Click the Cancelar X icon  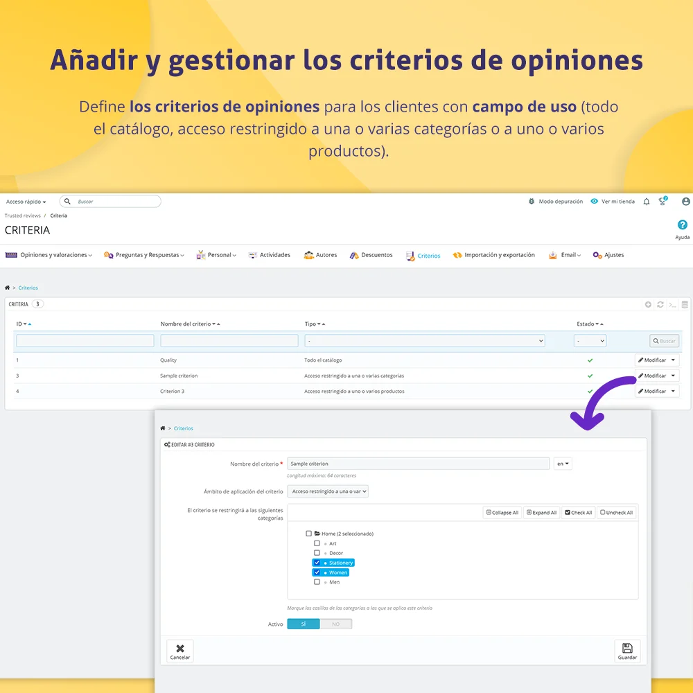point(180,649)
